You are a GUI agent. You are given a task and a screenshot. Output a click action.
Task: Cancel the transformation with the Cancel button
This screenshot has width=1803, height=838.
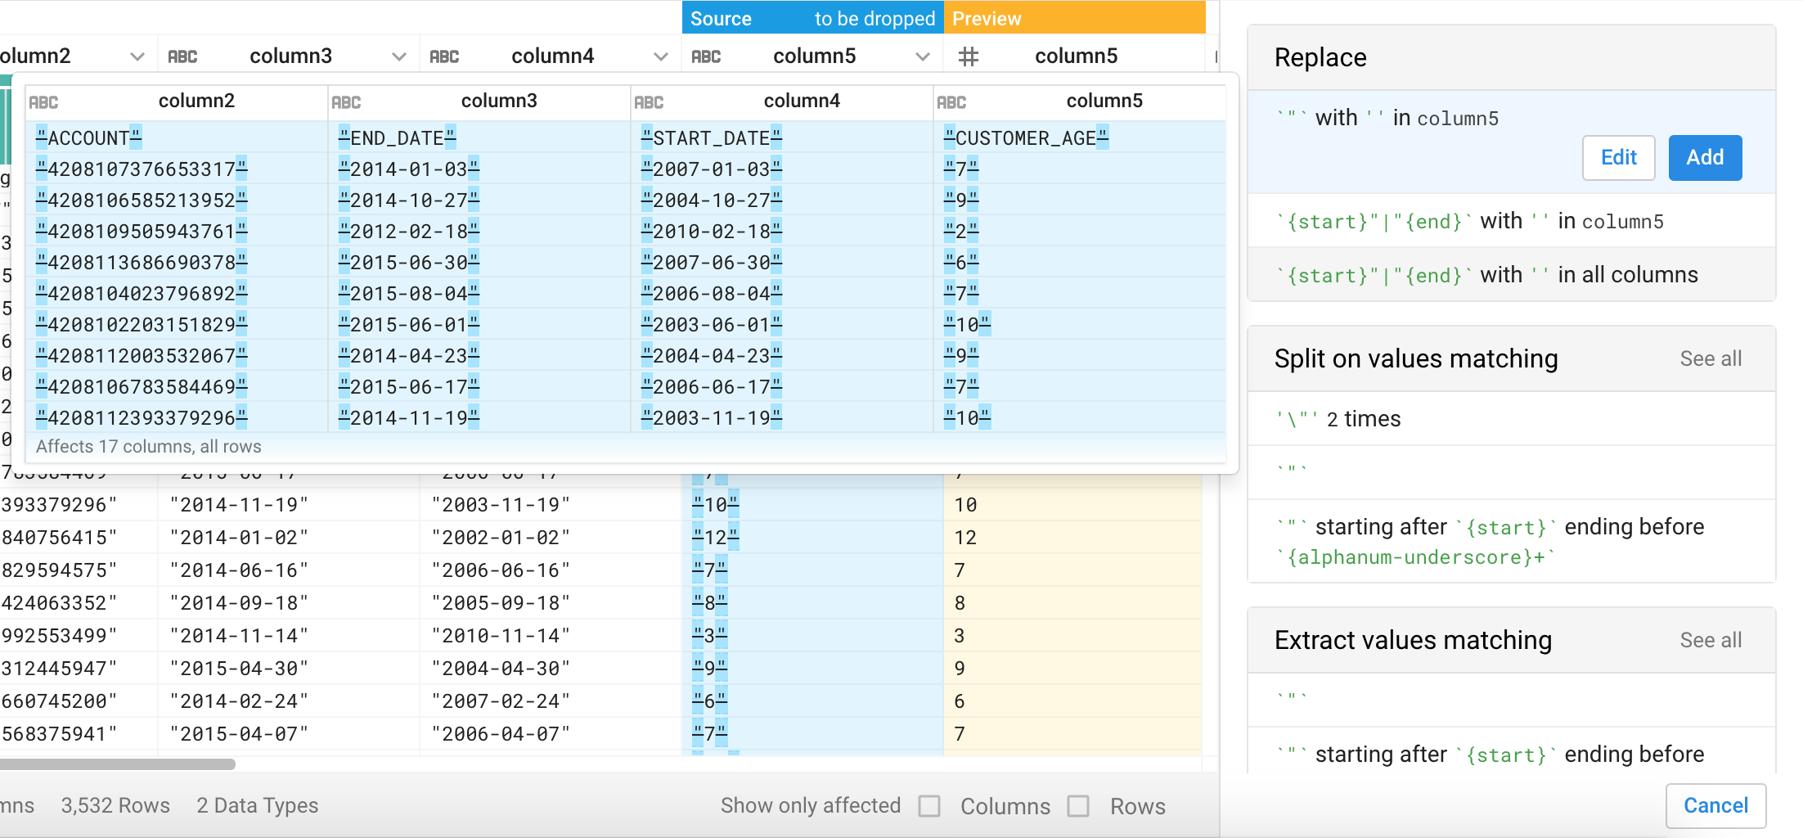[1715, 806]
